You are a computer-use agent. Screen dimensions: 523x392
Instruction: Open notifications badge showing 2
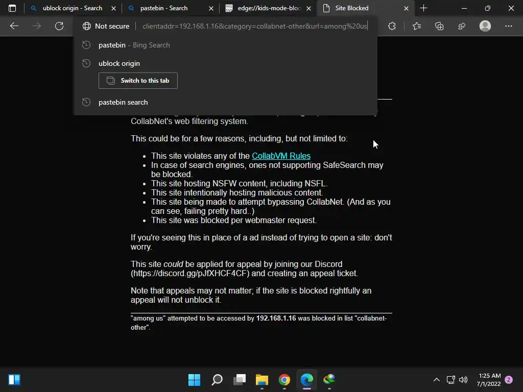pyautogui.click(x=509, y=380)
